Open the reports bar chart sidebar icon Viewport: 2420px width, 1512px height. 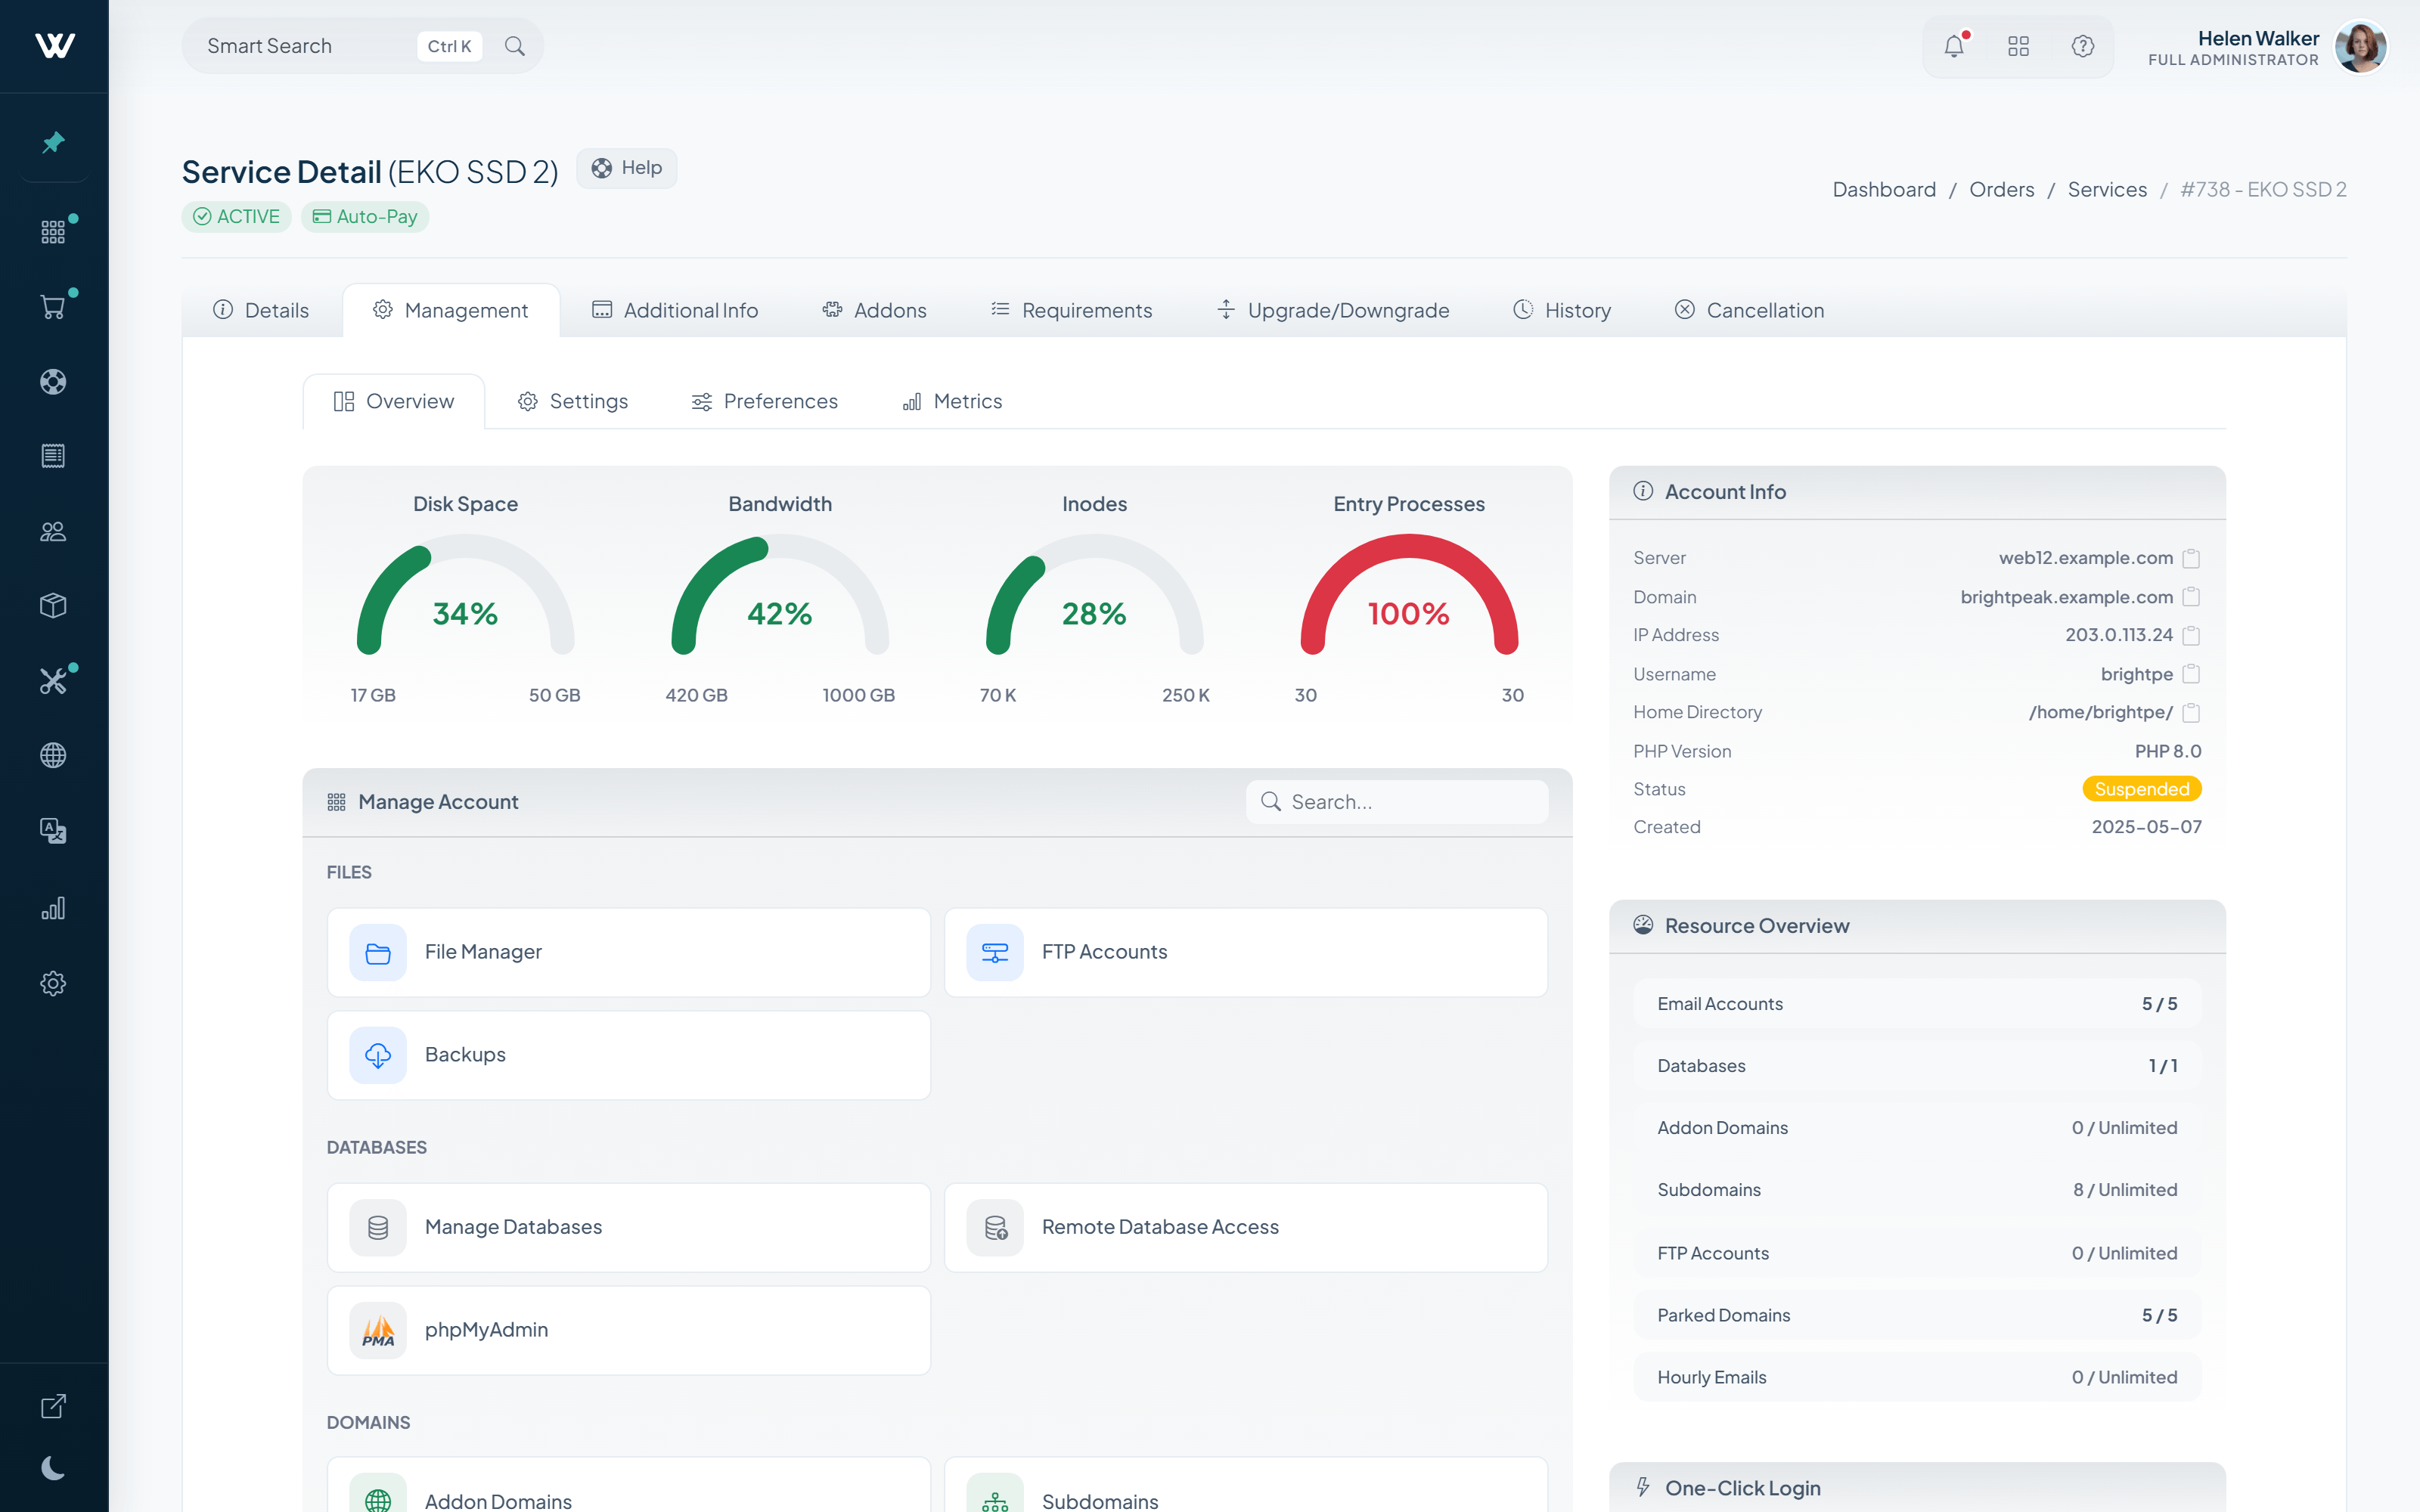tap(54, 908)
